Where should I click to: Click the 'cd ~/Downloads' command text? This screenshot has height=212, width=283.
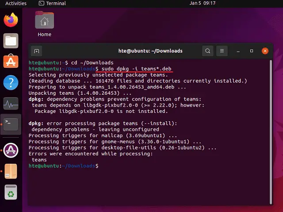click(92, 63)
